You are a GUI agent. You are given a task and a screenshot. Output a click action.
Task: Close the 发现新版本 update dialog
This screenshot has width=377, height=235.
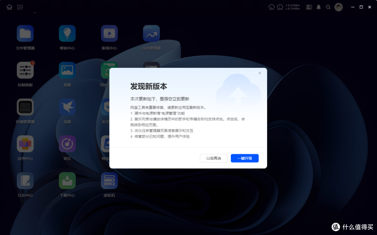point(260,73)
